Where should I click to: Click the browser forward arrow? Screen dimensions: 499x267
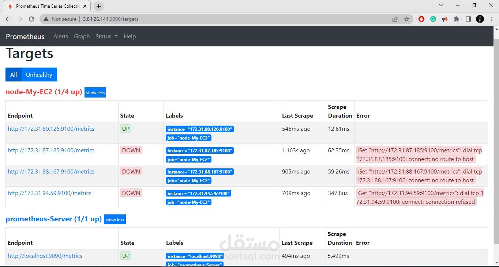click(x=20, y=19)
